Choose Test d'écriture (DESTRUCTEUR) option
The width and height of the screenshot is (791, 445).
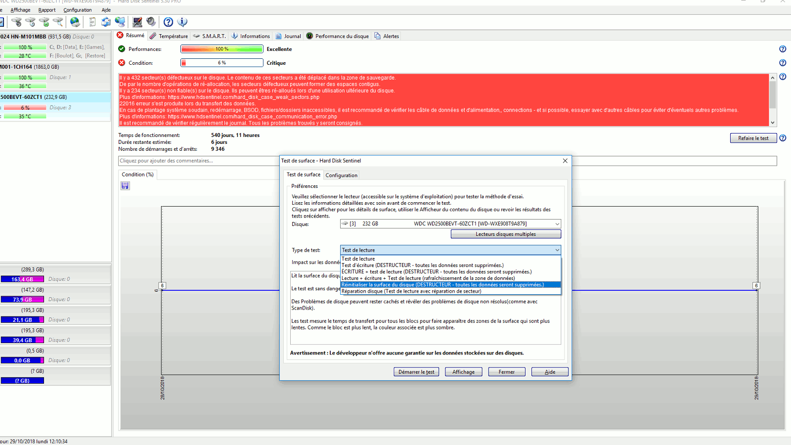tap(451, 265)
